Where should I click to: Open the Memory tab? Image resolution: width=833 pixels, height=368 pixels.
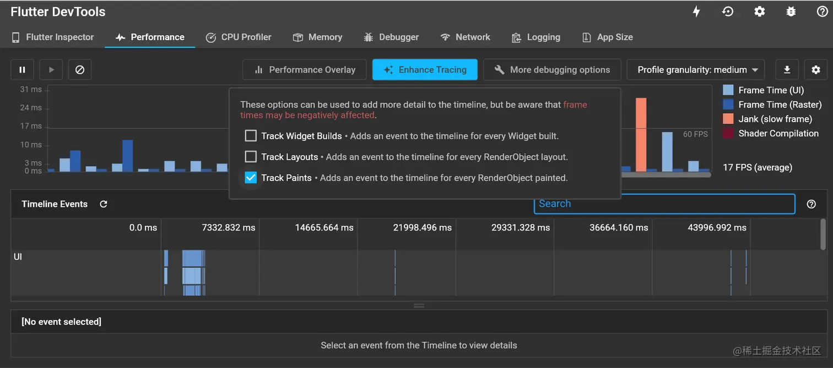pos(317,37)
